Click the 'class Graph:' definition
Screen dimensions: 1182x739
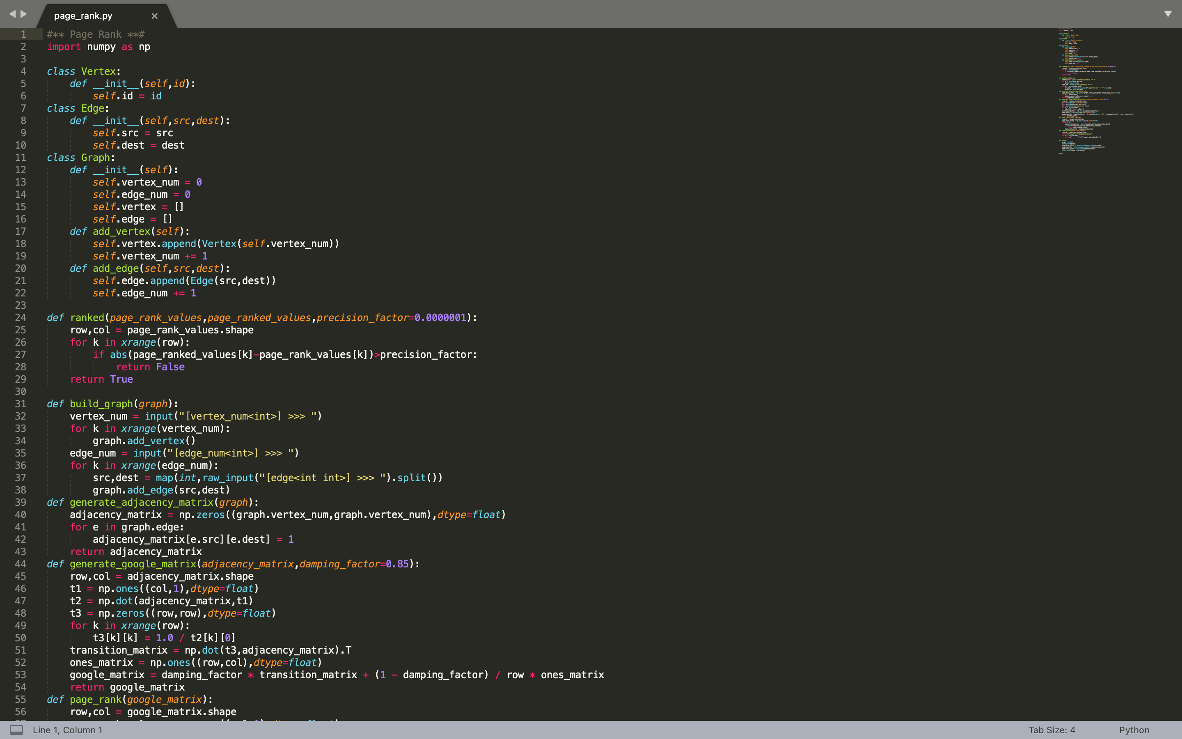tap(80, 157)
